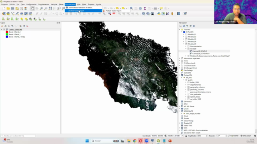Select the departamentos table
Viewport: 257px width, 144px height.
tap(196, 85)
